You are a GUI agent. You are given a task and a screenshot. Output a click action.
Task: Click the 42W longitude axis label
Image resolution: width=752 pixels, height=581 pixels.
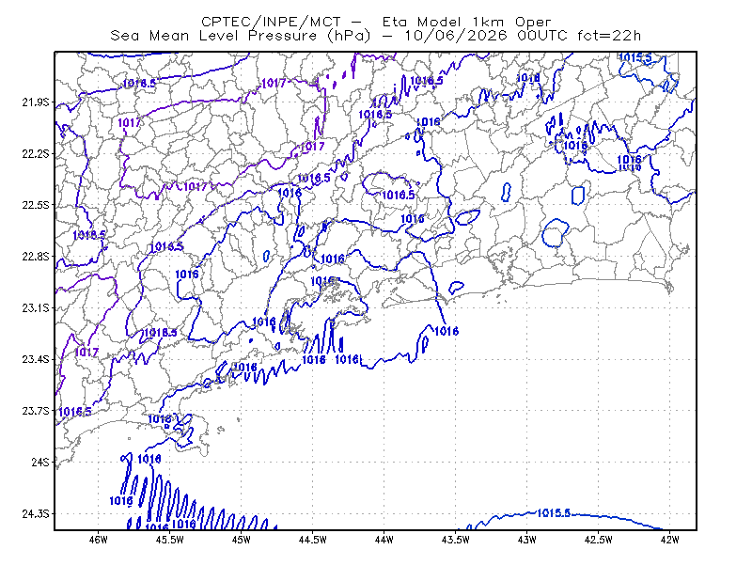669,540
